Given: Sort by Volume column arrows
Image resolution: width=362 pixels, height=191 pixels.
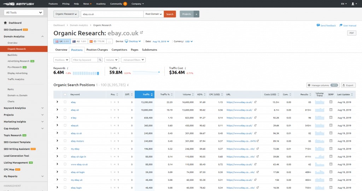Looking at the screenshot, I should point(193,94).
